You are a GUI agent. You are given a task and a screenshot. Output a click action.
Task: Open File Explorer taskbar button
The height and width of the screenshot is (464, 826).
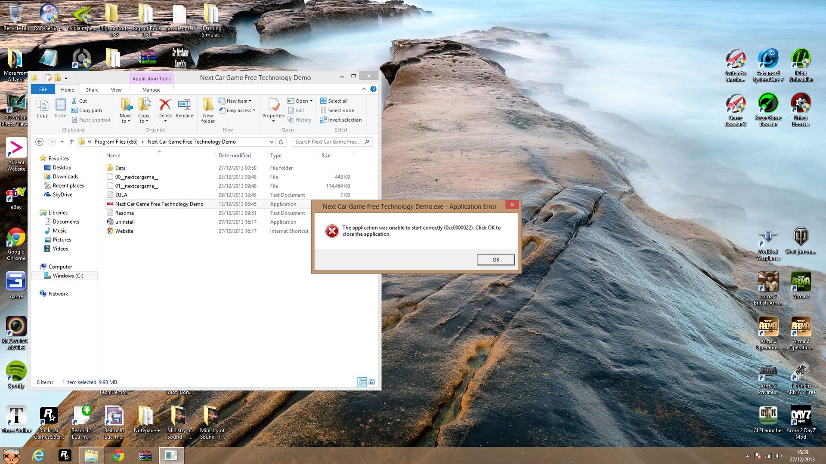[x=91, y=455]
